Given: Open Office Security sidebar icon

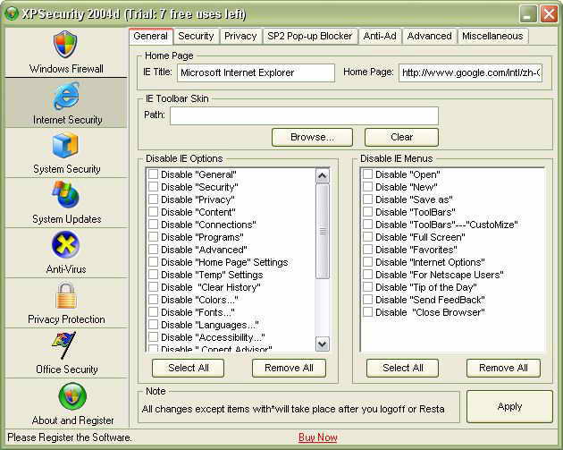Looking at the screenshot, I should (66, 345).
